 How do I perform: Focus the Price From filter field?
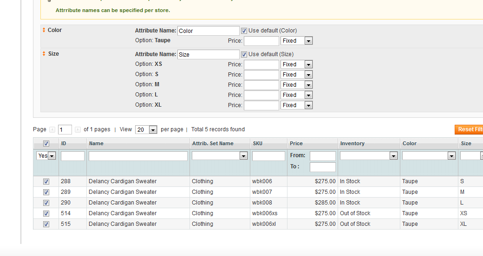[322, 156]
